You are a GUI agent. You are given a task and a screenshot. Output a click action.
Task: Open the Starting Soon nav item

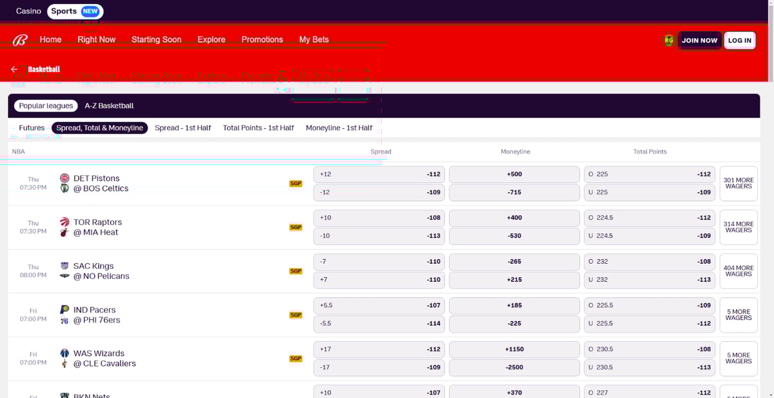[156, 39]
